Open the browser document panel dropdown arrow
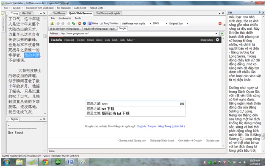Viewport: 266px width, 167px height. pos(219,13)
